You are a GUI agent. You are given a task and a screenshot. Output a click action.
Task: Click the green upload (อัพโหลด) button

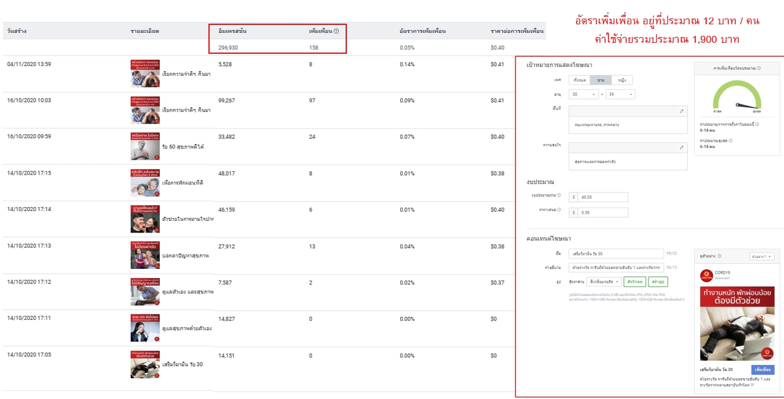click(634, 282)
